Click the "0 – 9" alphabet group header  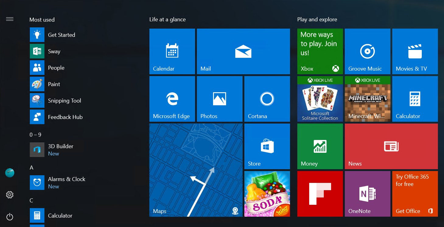coord(35,135)
